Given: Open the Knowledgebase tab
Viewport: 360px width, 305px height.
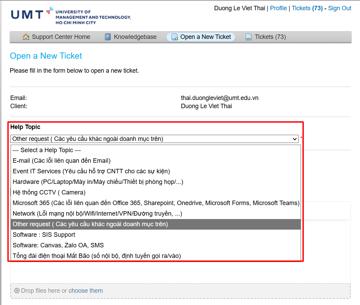Looking at the screenshot, I should click(x=135, y=37).
